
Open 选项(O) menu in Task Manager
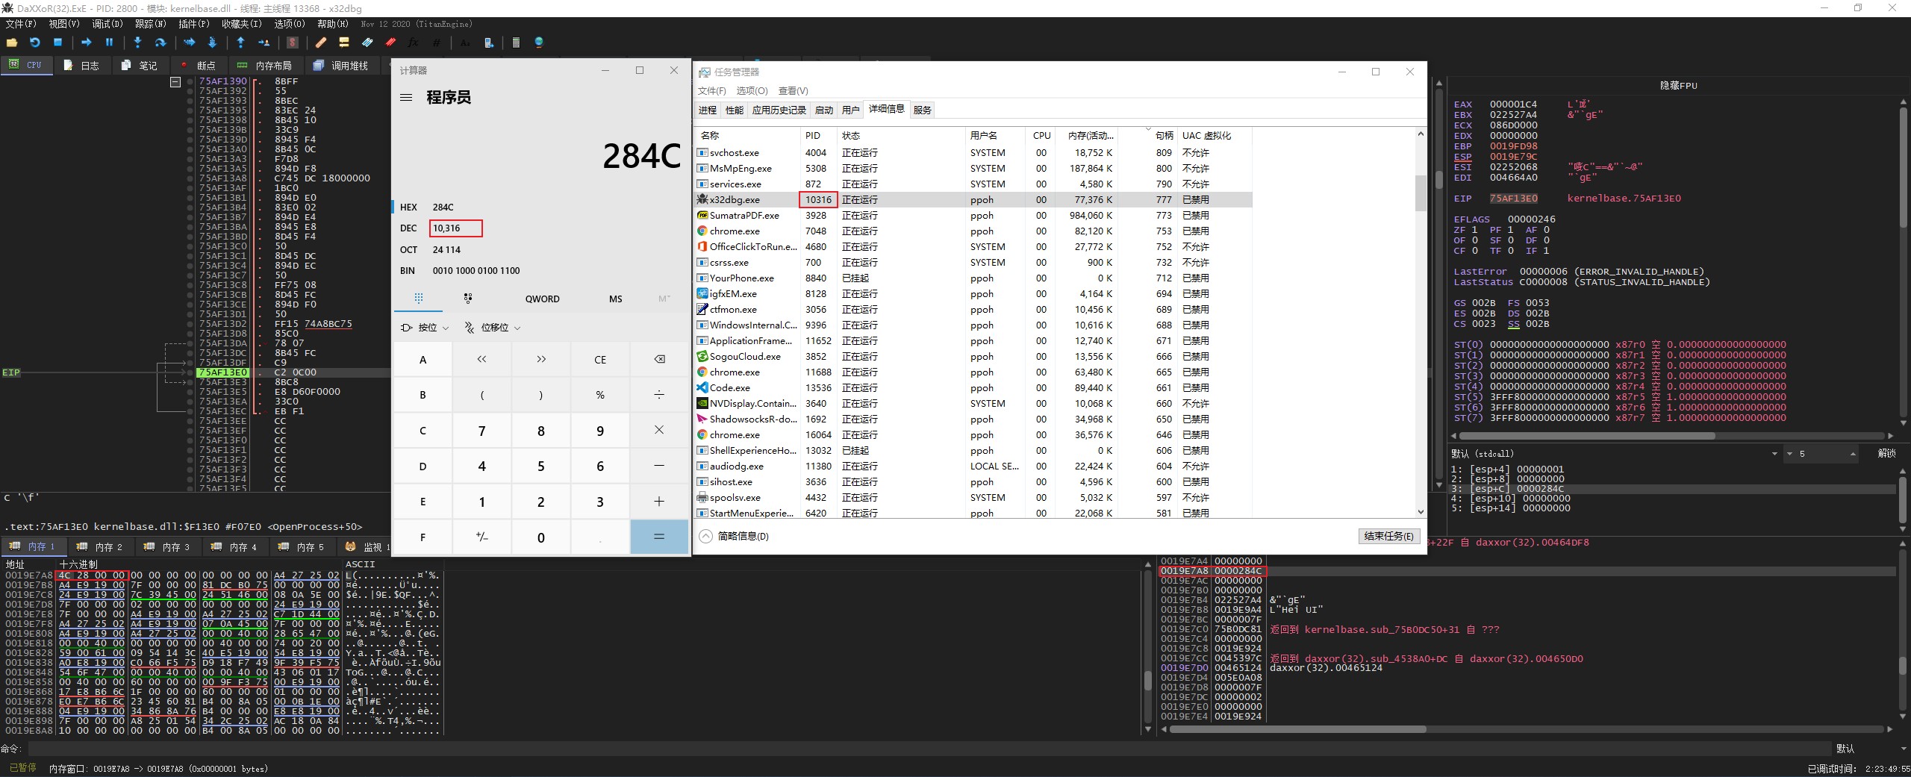tap(752, 91)
